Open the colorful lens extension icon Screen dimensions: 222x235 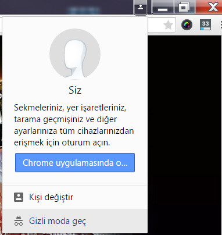[187, 25]
